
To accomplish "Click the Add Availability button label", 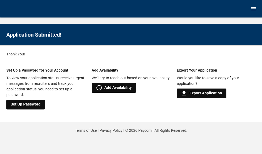I will pos(118,88).
